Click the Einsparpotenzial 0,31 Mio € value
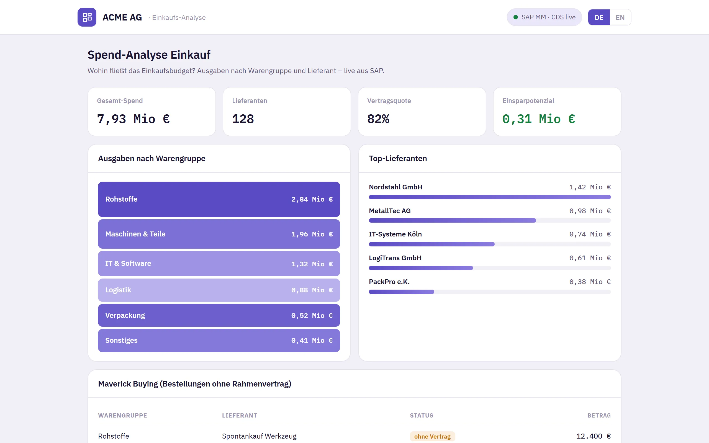Screen dimensions: 709x443 (538, 119)
